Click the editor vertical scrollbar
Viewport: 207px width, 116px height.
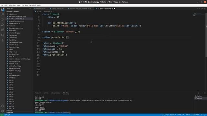pos(206,35)
